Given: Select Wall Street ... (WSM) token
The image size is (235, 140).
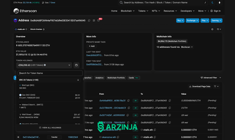Looking at the screenshot, I should click(x=50, y=116).
